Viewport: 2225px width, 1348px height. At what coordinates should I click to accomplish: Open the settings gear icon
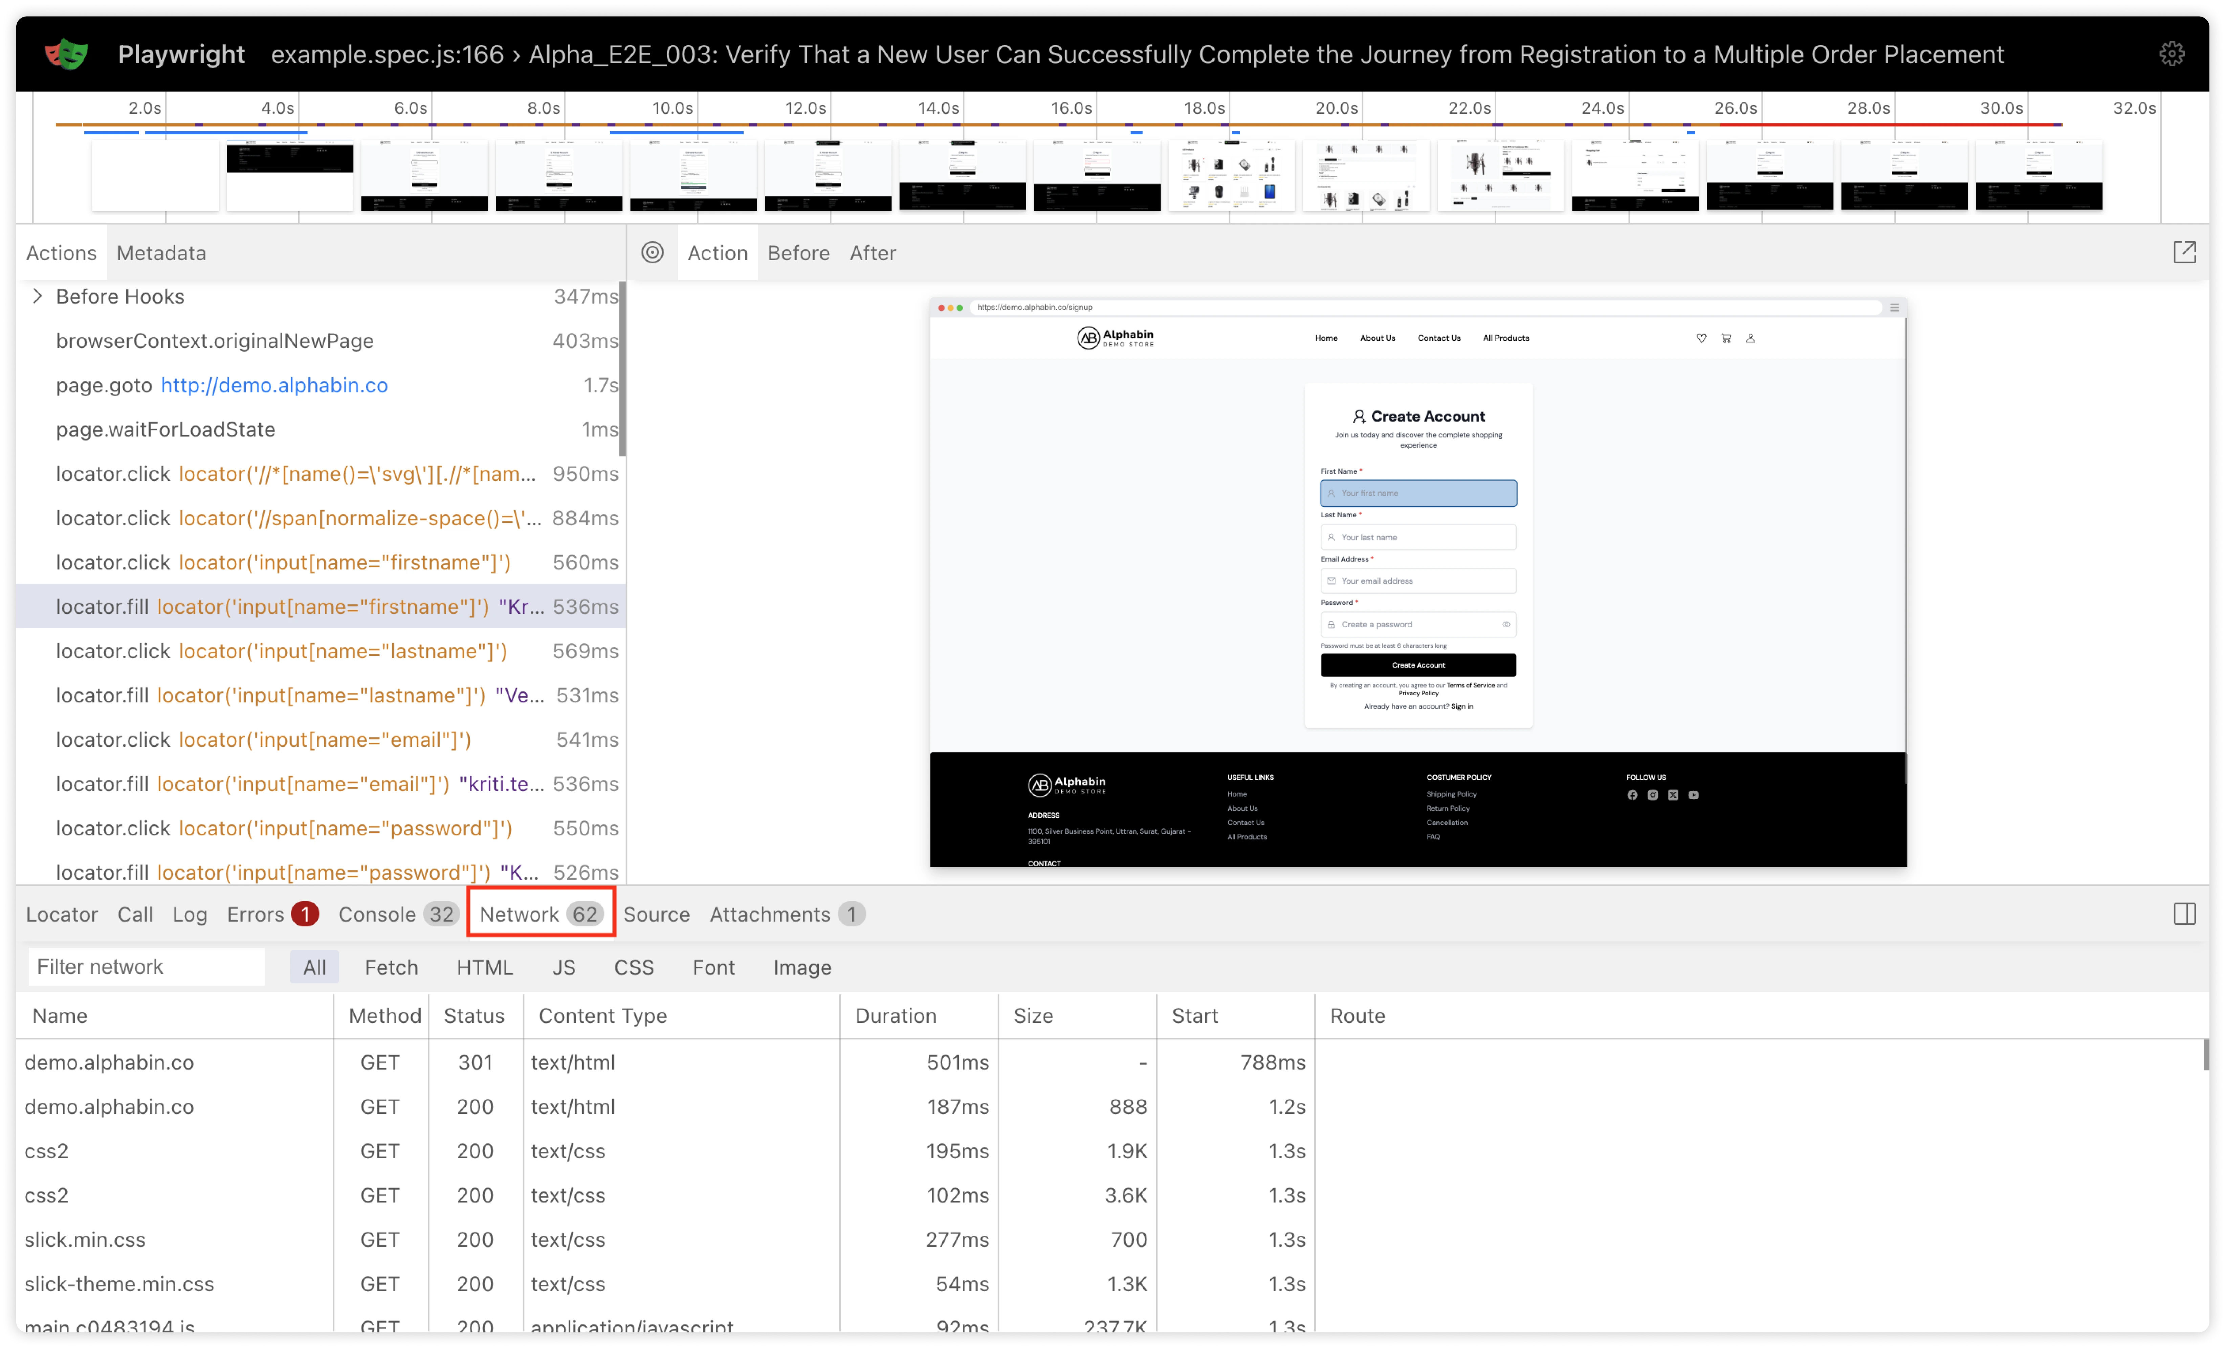coord(2172,54)
